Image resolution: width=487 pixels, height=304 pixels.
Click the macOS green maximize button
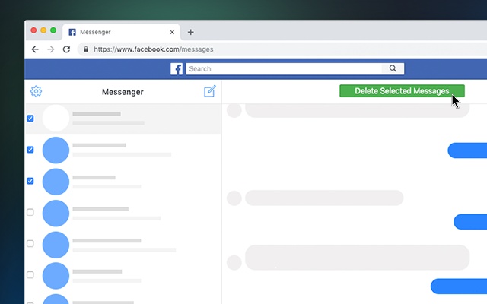pos(53,30)
